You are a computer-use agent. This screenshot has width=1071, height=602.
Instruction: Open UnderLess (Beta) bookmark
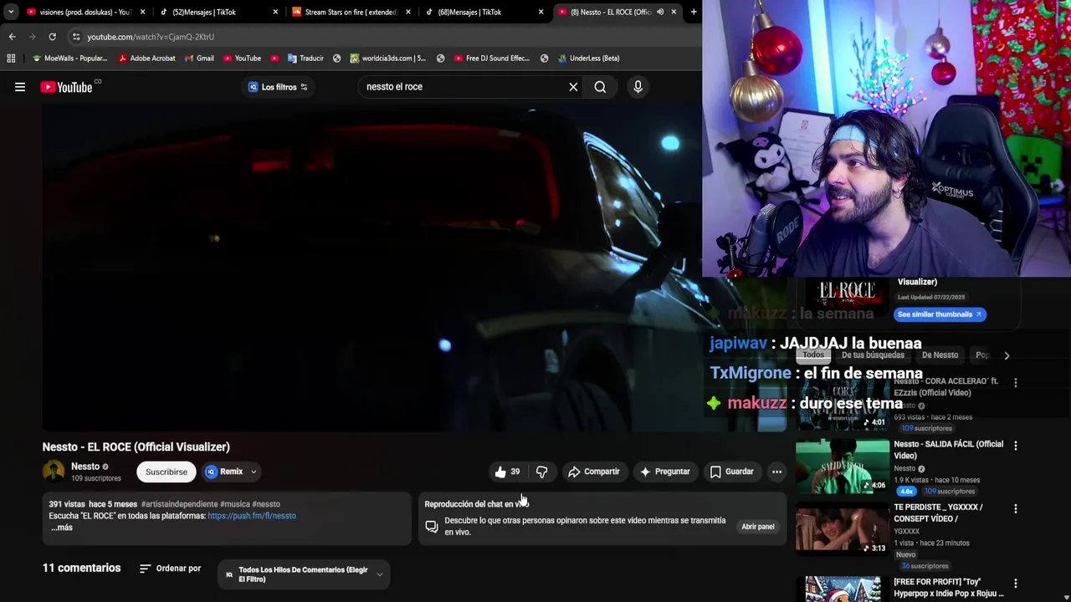pos(587,59)
